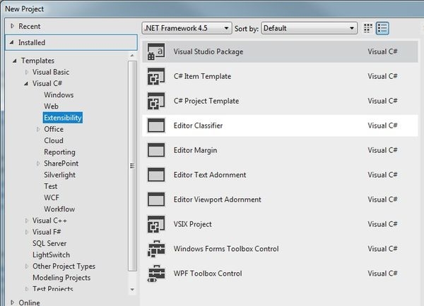Click the C# Project Template icon

point(155,101)
